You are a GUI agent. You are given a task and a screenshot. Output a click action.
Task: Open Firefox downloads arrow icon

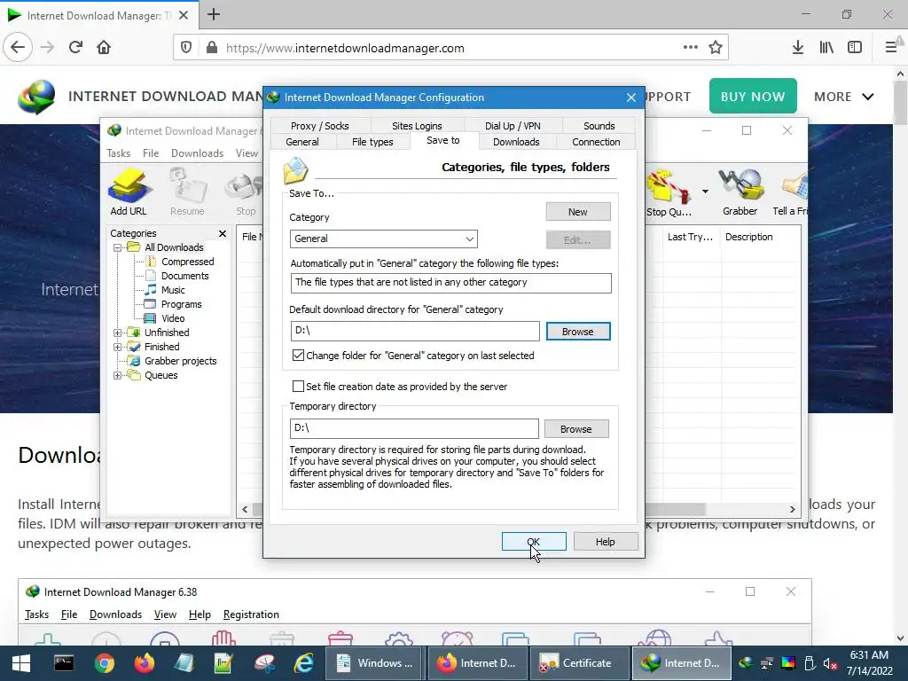coord(798,48)
